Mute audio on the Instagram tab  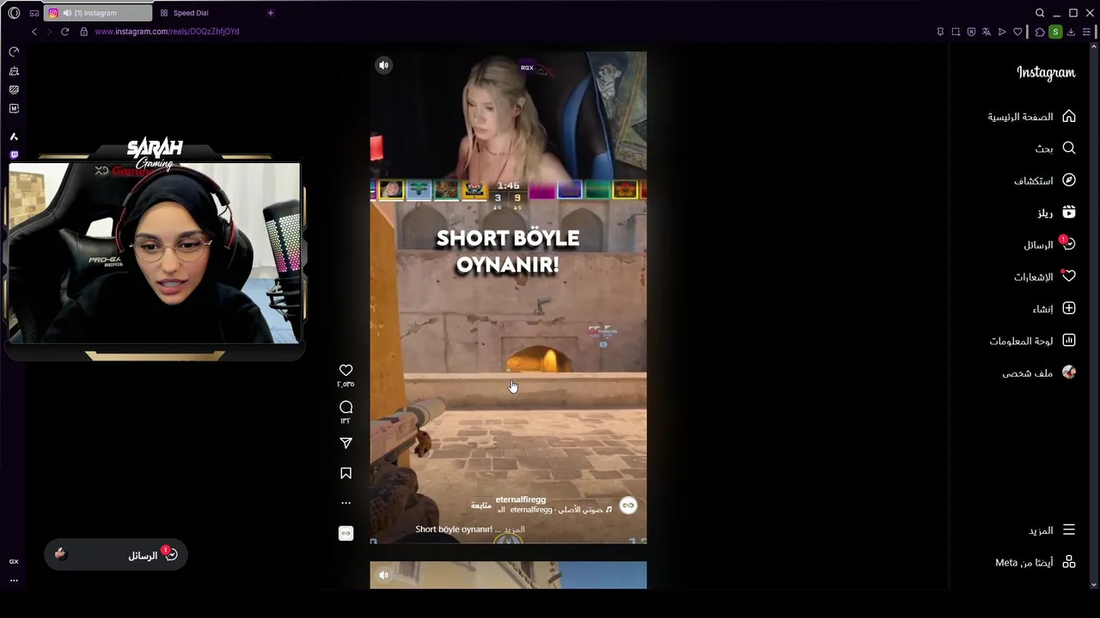(67, 13)
